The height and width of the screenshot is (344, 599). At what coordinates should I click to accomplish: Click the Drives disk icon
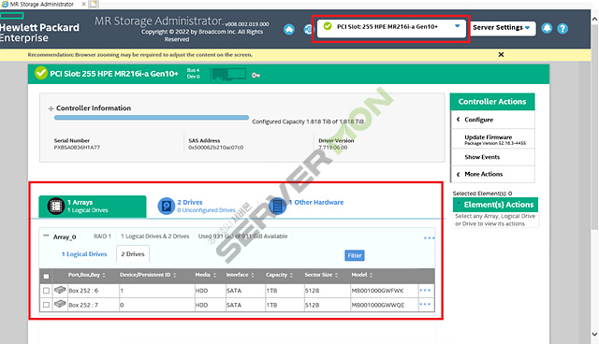(x=167, y=206)
